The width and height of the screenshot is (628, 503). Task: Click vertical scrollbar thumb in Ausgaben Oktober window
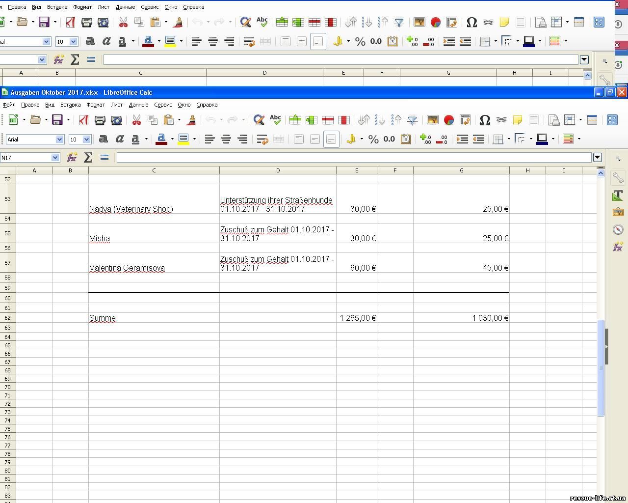601,368
